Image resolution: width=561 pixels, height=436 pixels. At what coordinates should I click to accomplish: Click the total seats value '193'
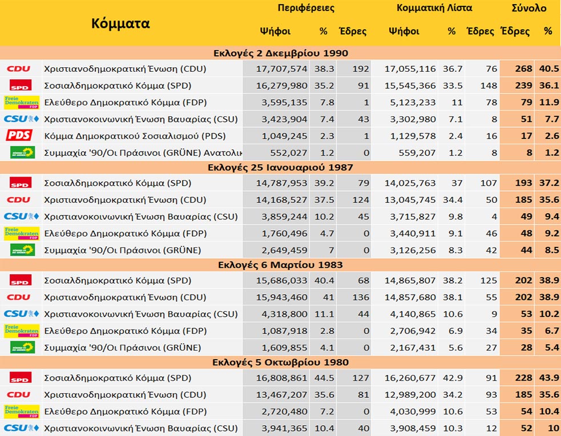click(523, 183)
